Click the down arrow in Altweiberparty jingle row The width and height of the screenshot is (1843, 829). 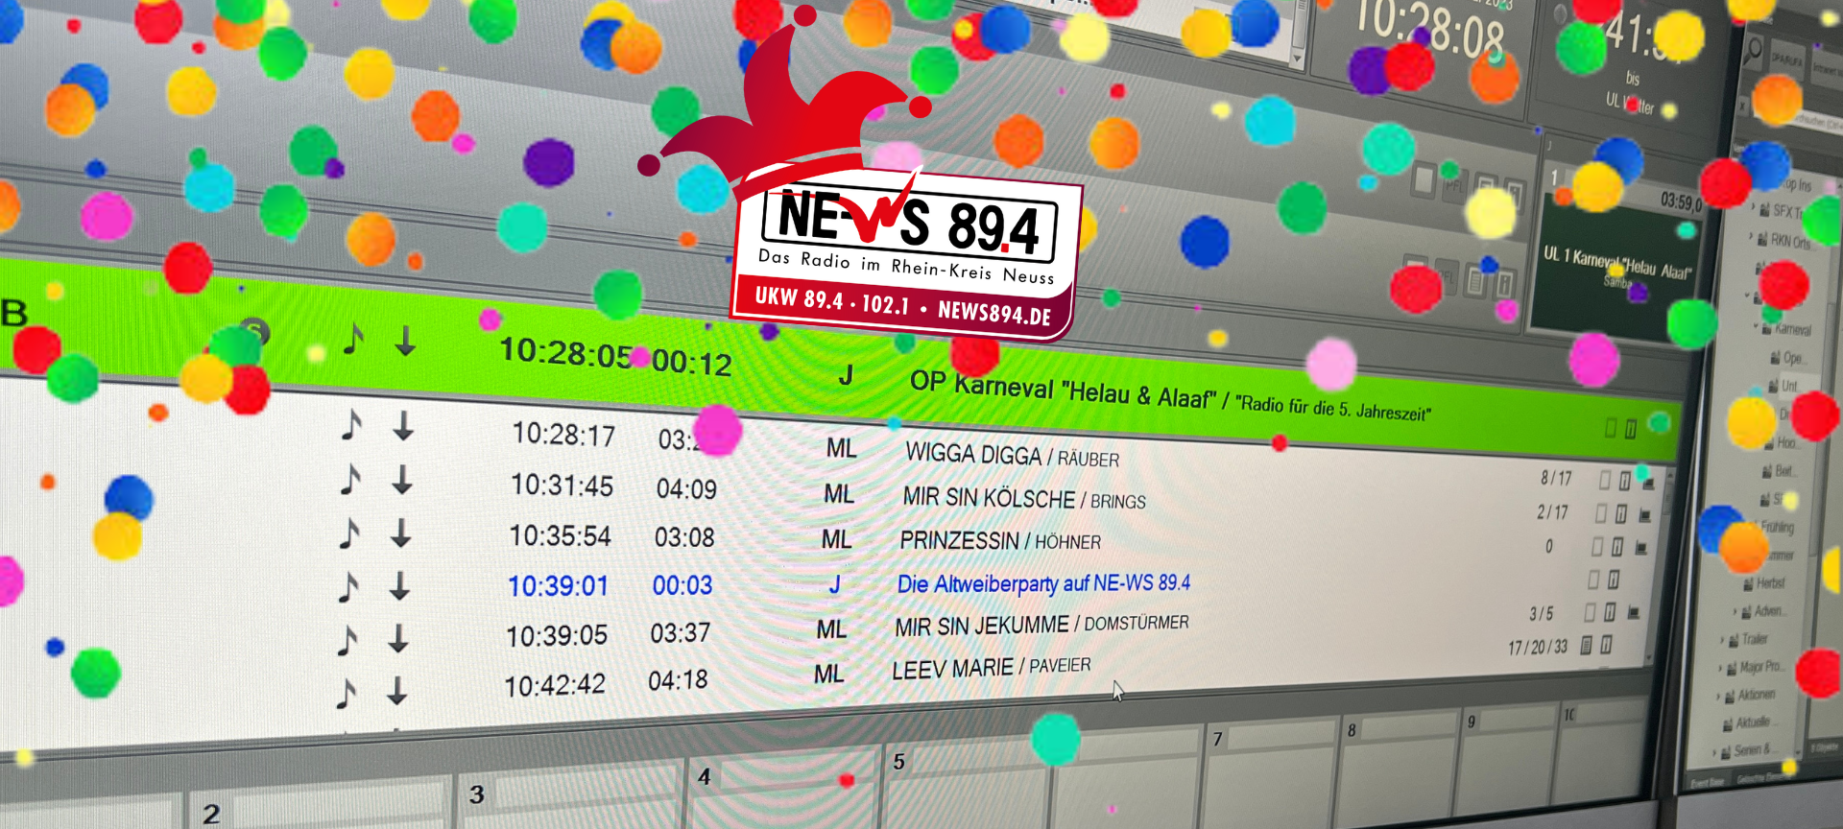[x=400, y=585]
